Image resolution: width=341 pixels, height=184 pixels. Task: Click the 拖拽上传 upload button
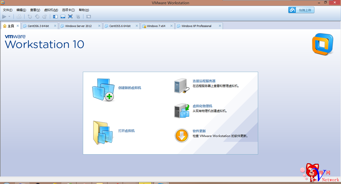(x=301, y=10)
